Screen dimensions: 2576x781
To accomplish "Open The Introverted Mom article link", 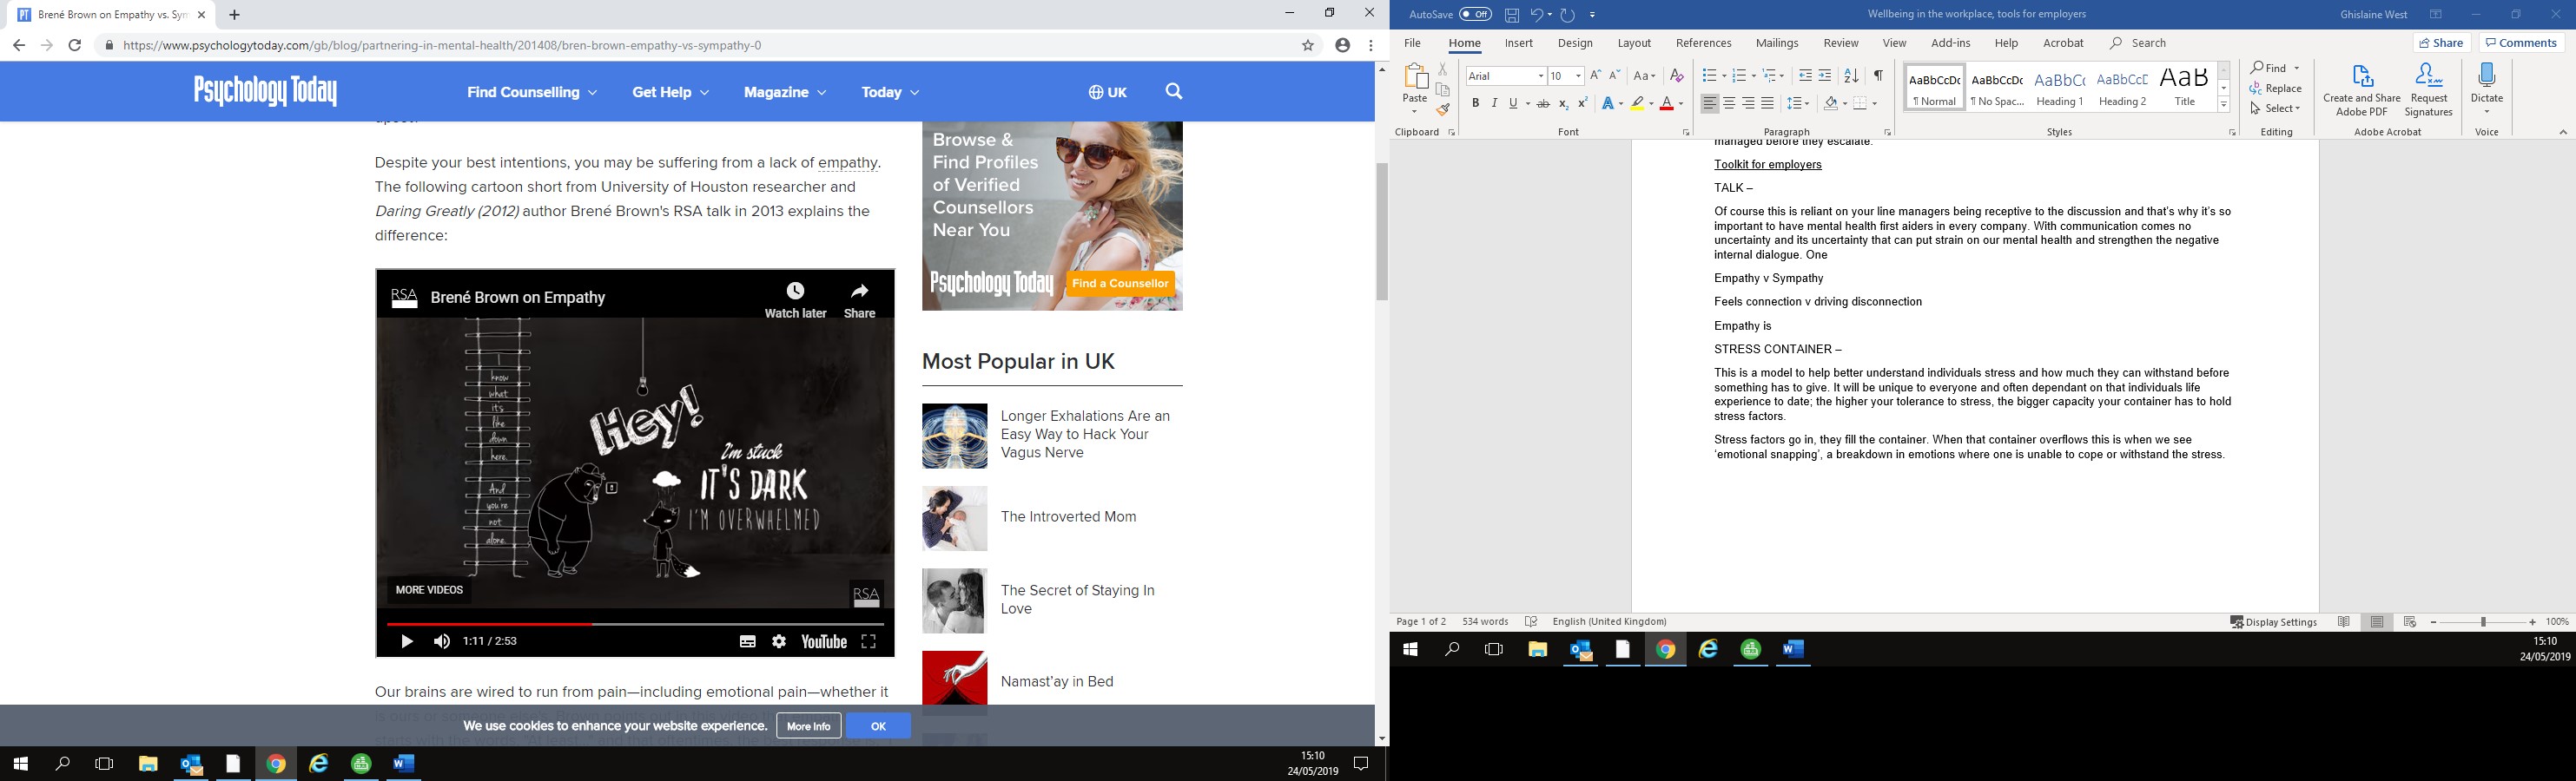I will (1068, 517).
